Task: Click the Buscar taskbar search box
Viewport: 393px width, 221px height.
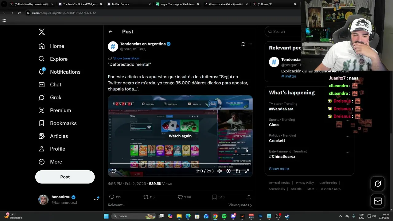Action: click(x=134, y=216)
